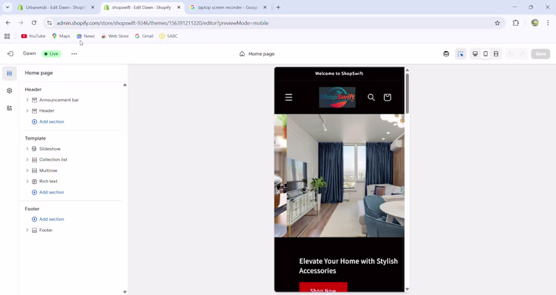
Task: Expand the Announcement bar section
Action: (x=27, y=100)
